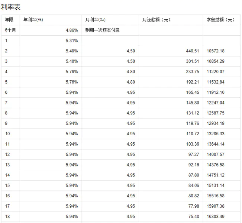The height and width of the screenshot is (223, 242).
Task: Select the 4.86% annual rate cell
Action: tap(71, 30)
